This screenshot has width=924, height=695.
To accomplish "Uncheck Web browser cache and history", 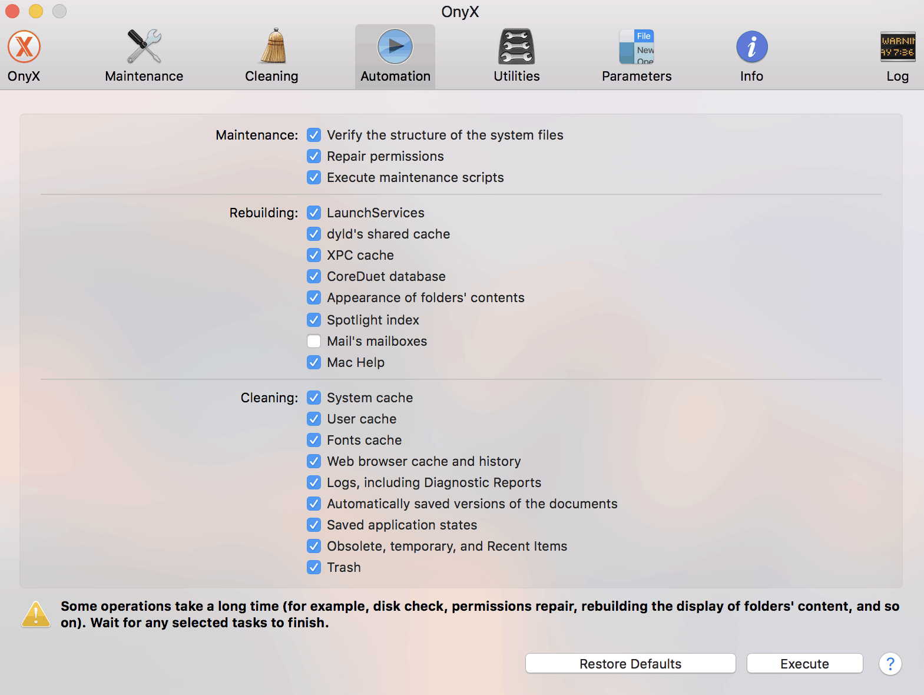I will click(x=314, y=461).
